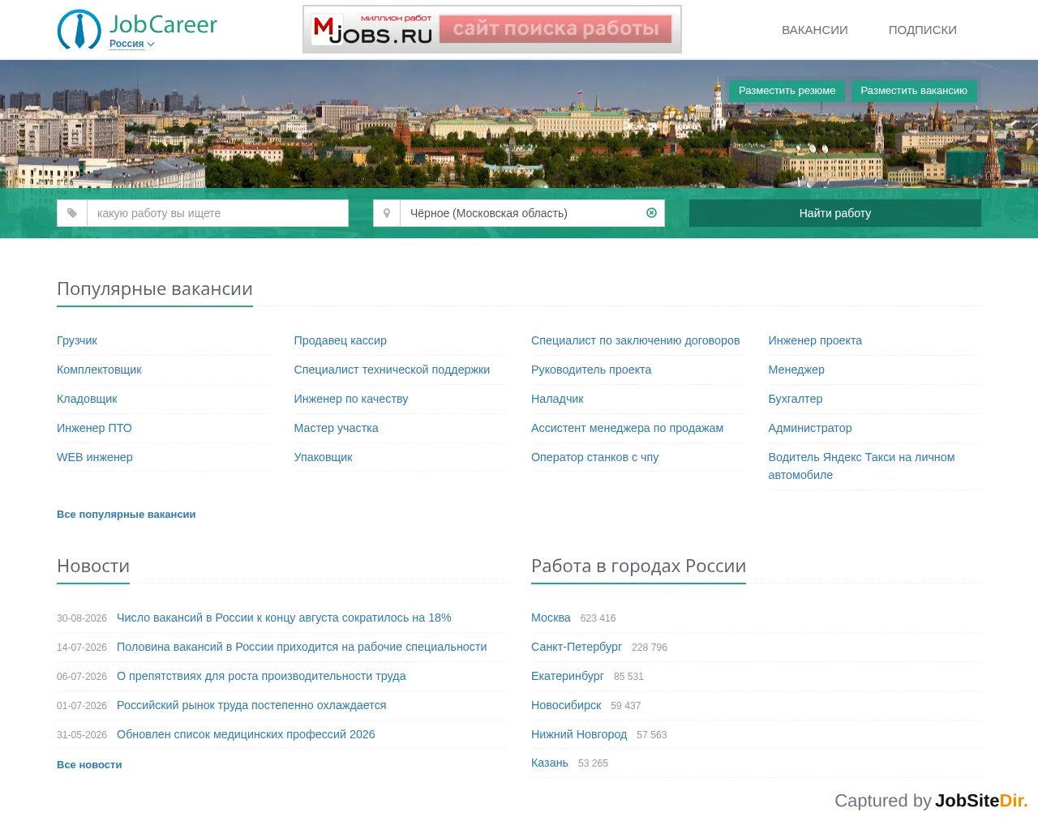
Task: Click the Все популярные вакансии link
Action: click(127, 515)
